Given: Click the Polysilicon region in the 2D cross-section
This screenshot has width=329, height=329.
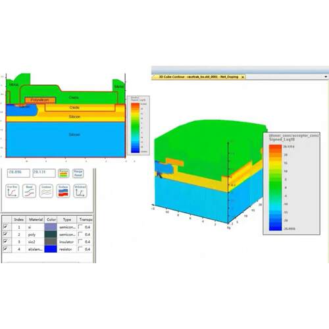Looking at the screenshot, I should [x=40, y=100].
